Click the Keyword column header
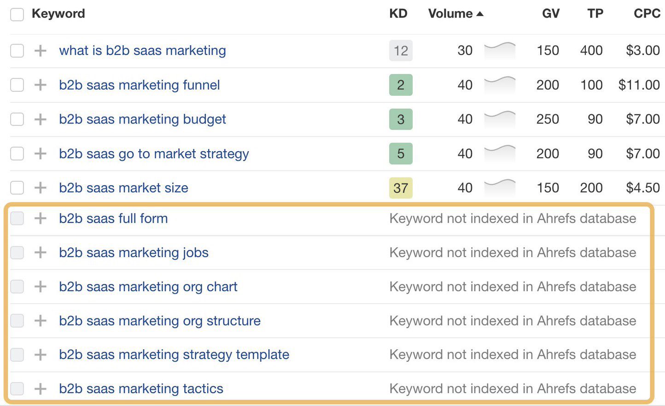 [x=58, y=14]
